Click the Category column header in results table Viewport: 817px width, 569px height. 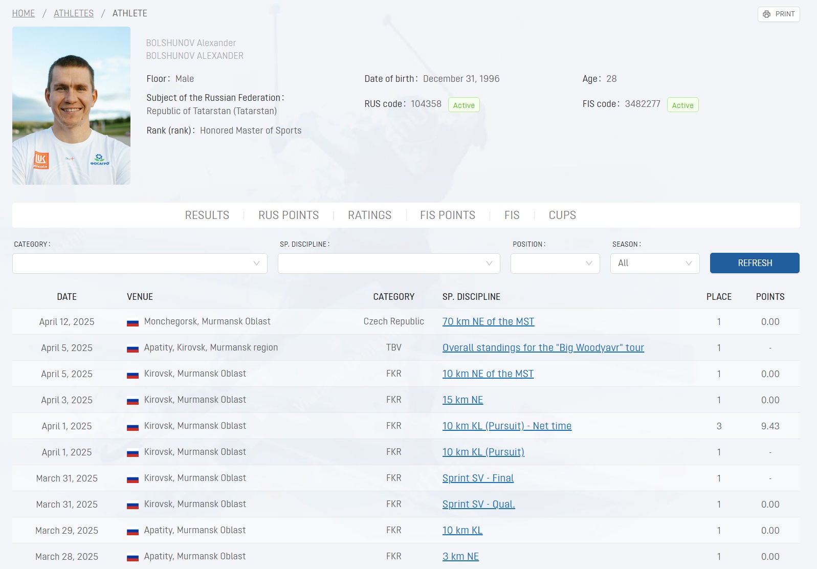point(394,297)
